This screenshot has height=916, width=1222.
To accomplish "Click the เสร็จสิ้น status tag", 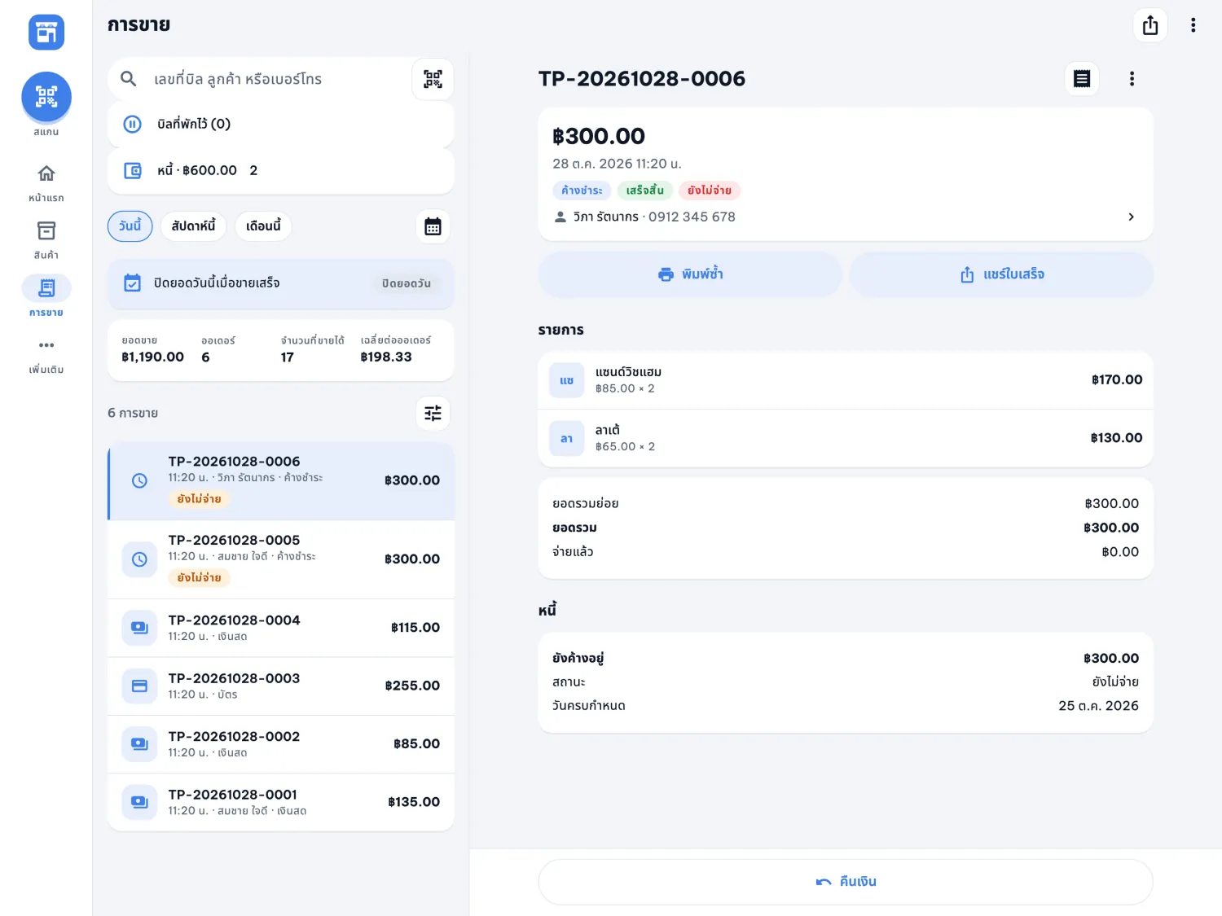I will pyautogui.click(x=644, y=191).
